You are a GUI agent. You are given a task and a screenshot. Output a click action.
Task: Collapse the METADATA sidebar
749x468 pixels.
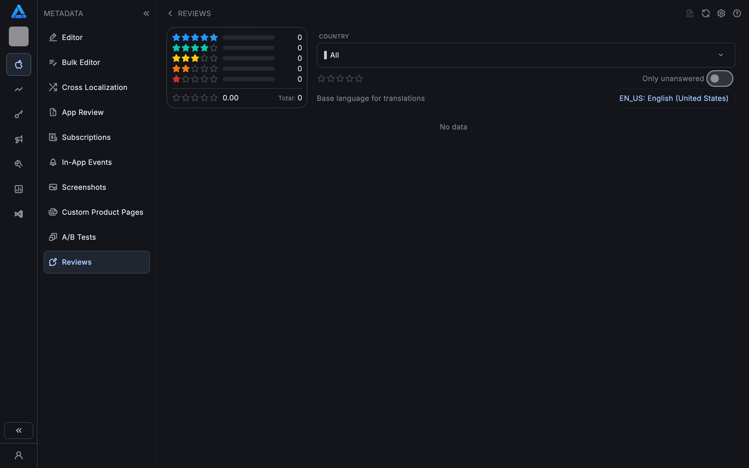click(x=146, y=13)
